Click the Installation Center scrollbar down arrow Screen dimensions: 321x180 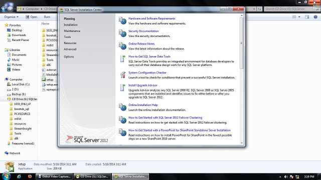242,143
